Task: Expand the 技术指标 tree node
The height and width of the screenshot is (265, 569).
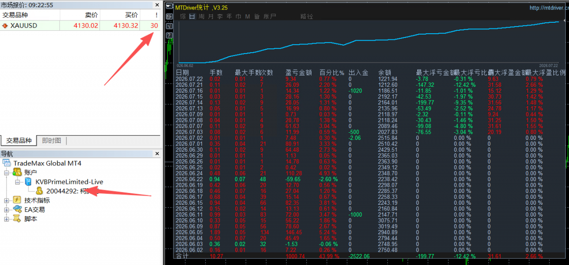Action: pos(7,200)
